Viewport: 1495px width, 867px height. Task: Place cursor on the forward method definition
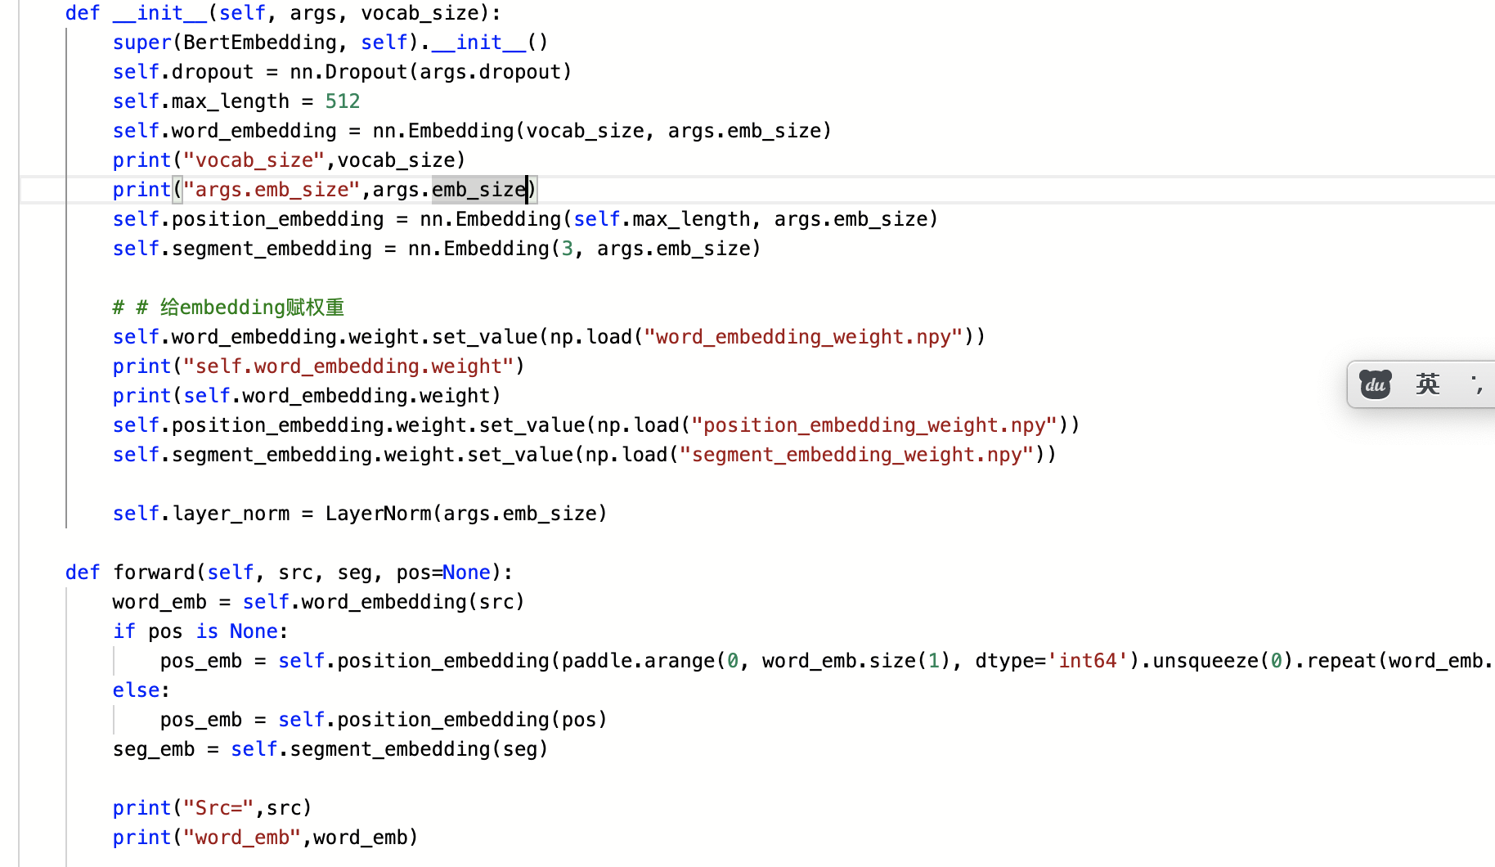click(x=154, y=572)
